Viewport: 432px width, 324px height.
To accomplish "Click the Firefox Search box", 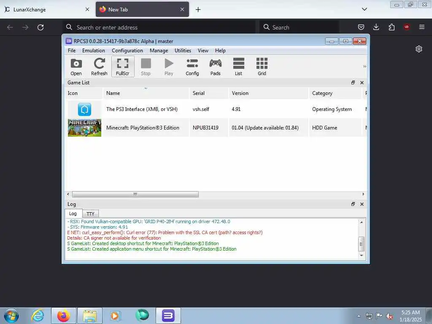I will (300, 27).
